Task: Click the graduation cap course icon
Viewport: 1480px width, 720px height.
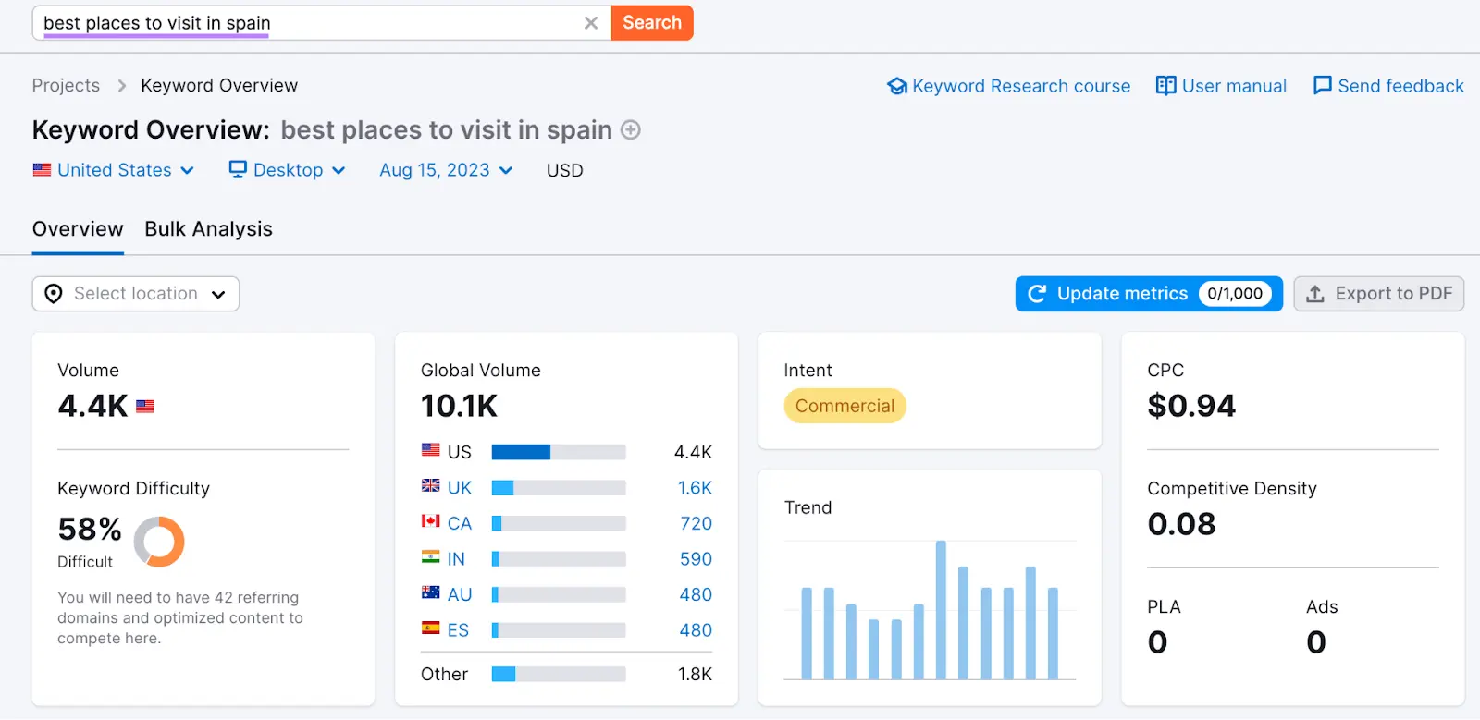Action: [896, 86]
